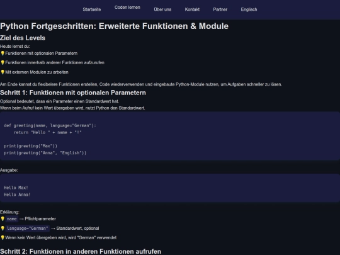This screenshot has width=340, height=255.
Task: Open the Kontakt navigation link
Action: (x=192, y=9)
